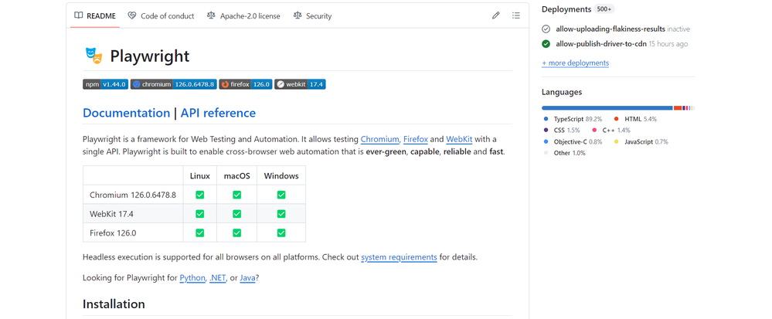Click the Chromium Linux check mark

[200, 195]
